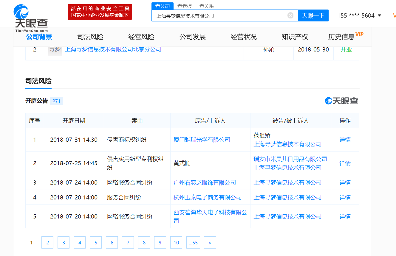The height and width of the screenshot is (256, 396).
Task: Click the next page arrow in pagination
Action: pyautogui.click(x=210, y=242)
